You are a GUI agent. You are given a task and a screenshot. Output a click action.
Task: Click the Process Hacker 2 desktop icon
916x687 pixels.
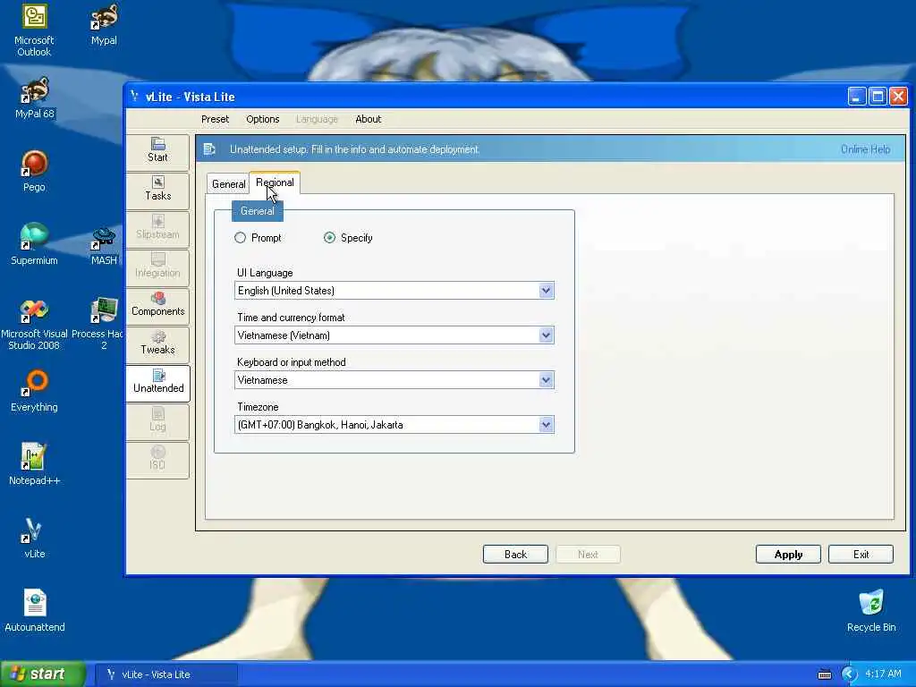pos(98,324)
